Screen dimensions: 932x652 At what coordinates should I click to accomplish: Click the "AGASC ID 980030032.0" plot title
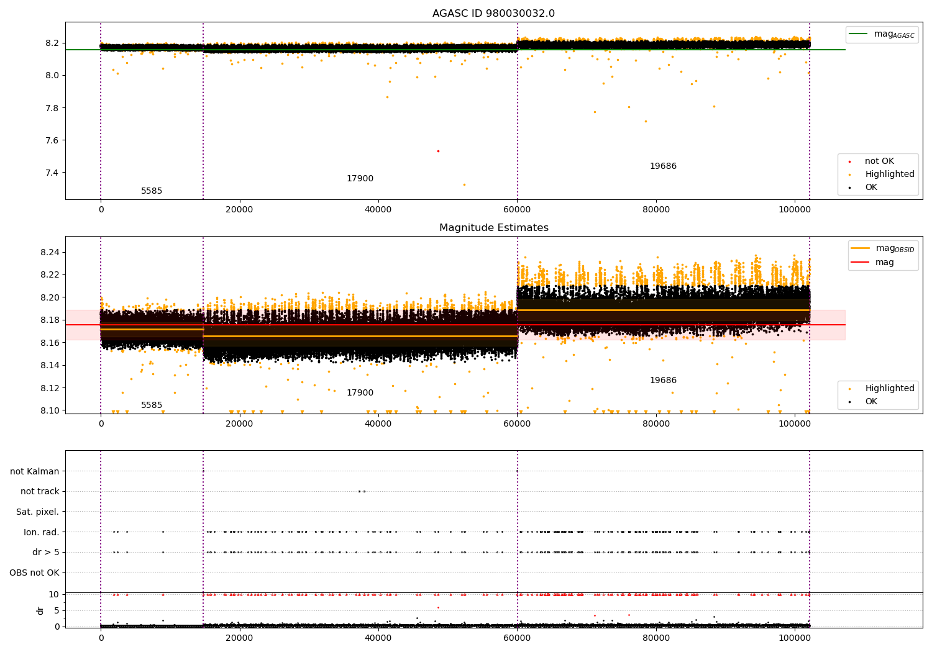494,14
